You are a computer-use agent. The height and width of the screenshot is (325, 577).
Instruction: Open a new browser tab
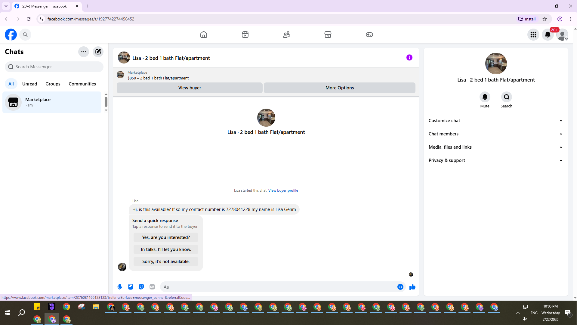tap(88, 6)
